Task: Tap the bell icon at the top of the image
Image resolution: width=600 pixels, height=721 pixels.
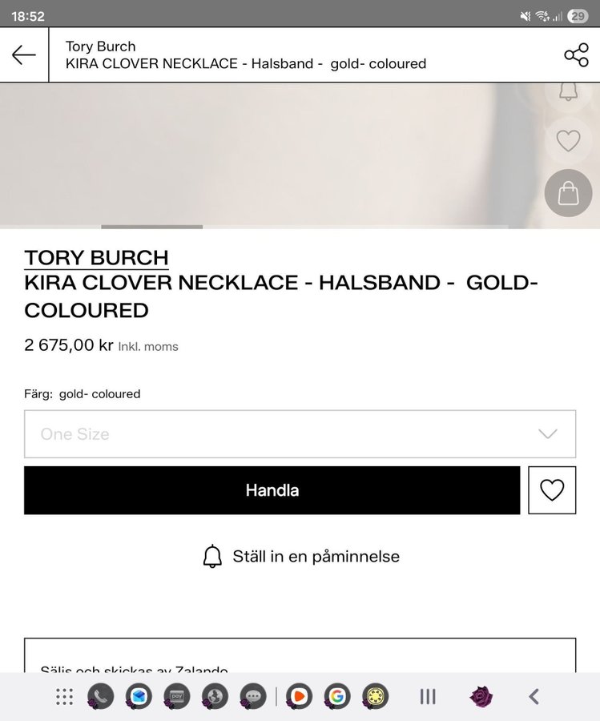Action: pos(568,91)
